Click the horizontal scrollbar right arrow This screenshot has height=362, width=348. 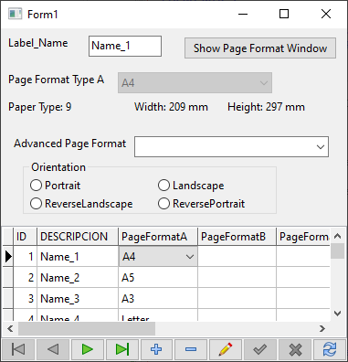coord(322,328)
